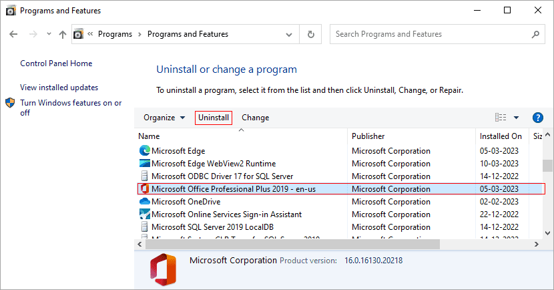Click the refresh icon beside the address bar
The image size is (554, 290).
[x=310, y=34]
